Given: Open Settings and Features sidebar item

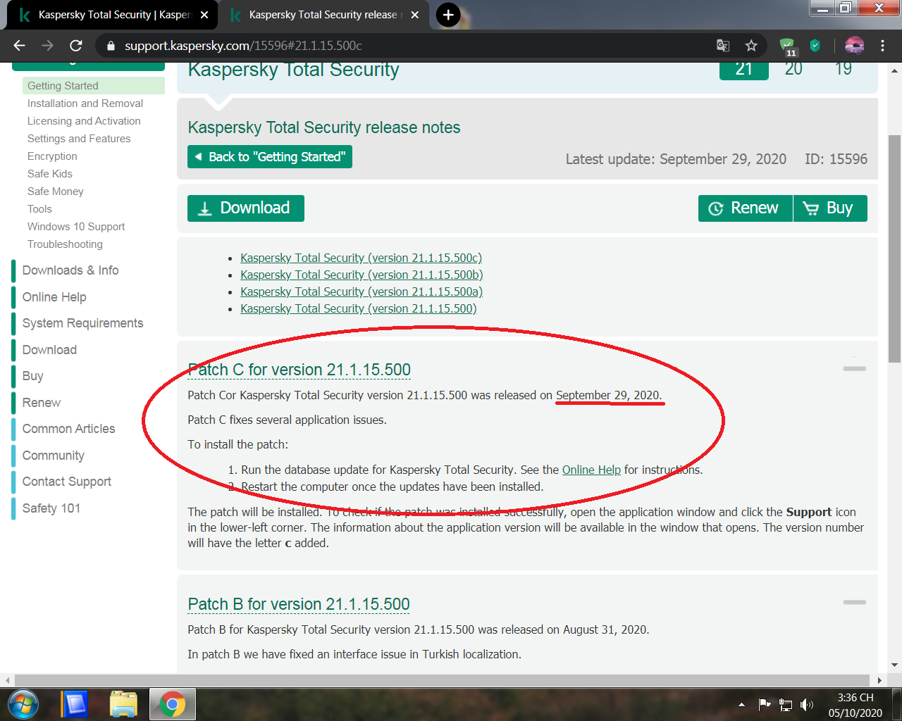Looking at the screenshot, I should click(x=79, y=139).
